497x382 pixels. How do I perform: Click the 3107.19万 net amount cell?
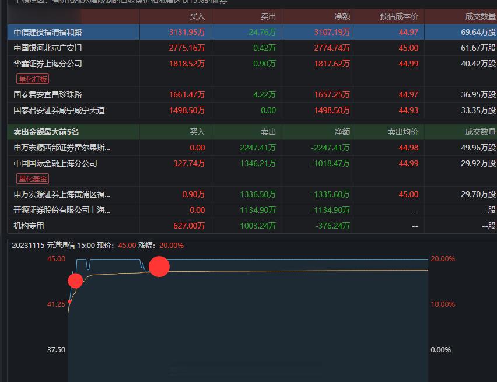(332, 32)
